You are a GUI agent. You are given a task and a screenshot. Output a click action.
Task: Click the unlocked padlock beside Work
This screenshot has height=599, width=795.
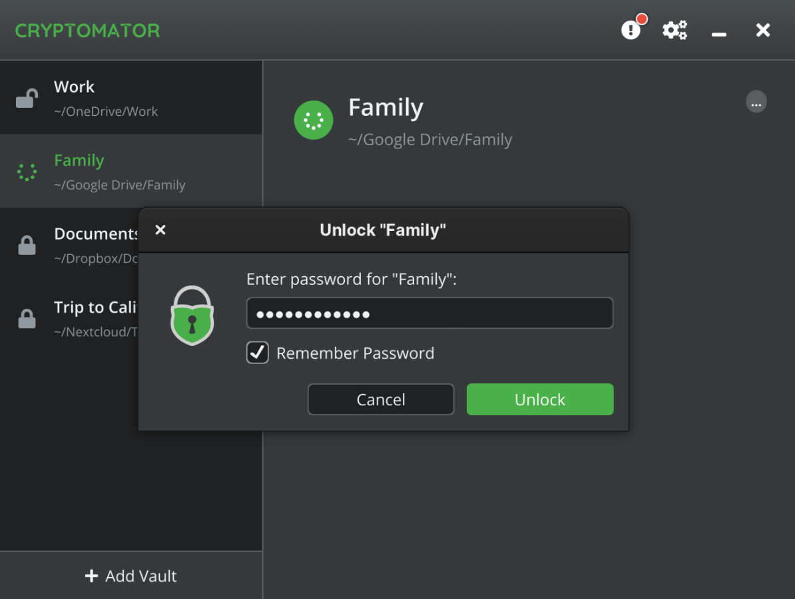pos(27,99)
